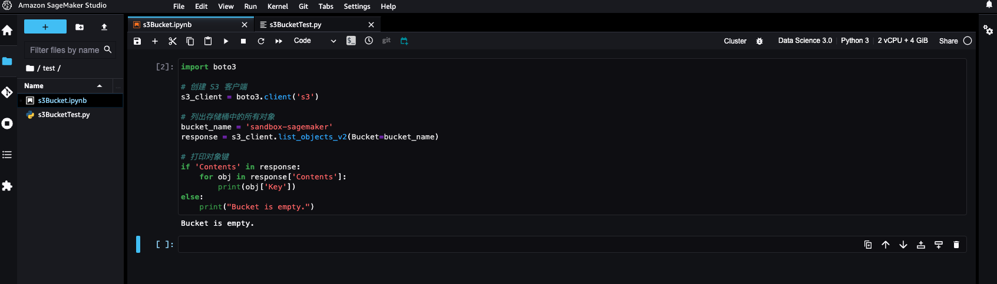
Task: Open Running Terminals and Kernels sidebar icon
Action: point(7,123)
